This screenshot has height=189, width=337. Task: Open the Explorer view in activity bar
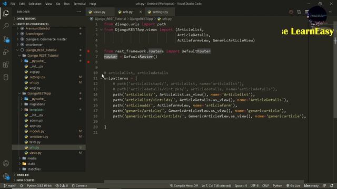[x=6, y=13]
